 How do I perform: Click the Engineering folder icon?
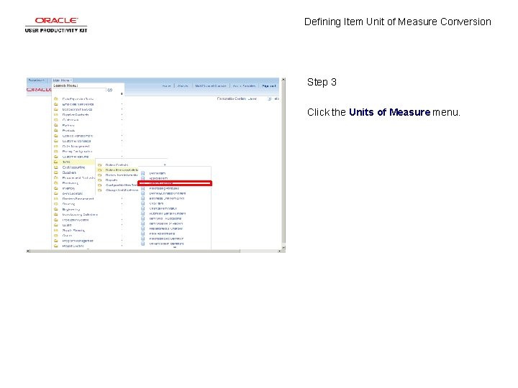tap(56, 209)
